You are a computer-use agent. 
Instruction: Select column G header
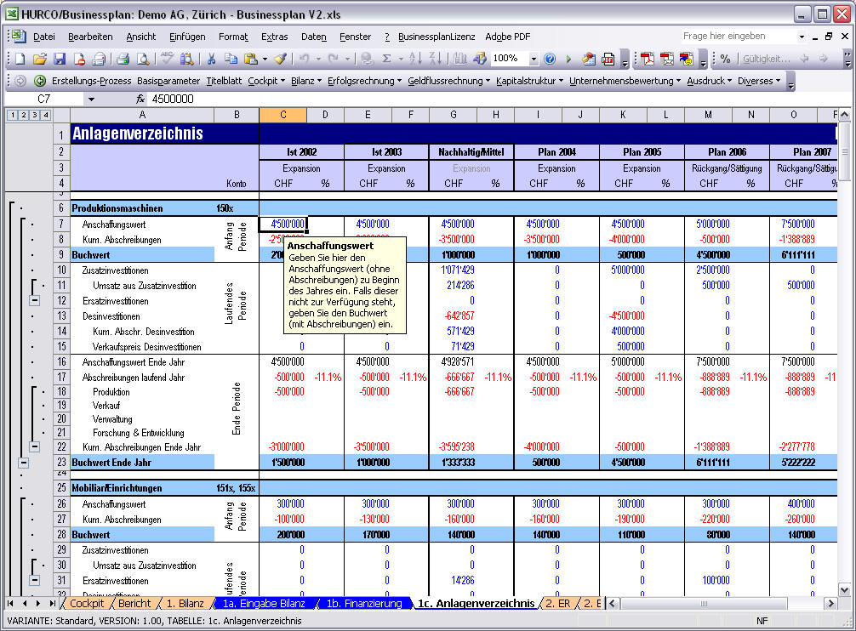pyautogui.click(x=454, y=115)
